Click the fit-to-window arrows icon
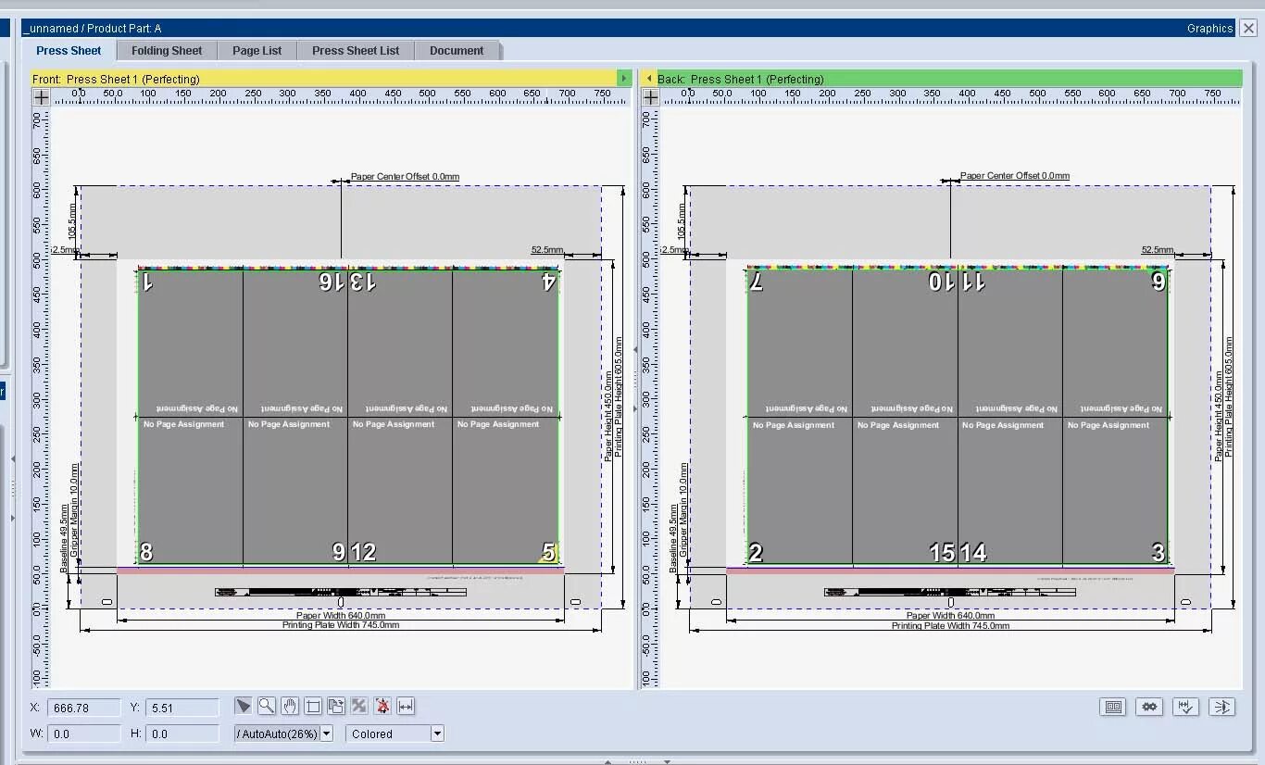1265x765 pixels. click(x=359, y=707)
